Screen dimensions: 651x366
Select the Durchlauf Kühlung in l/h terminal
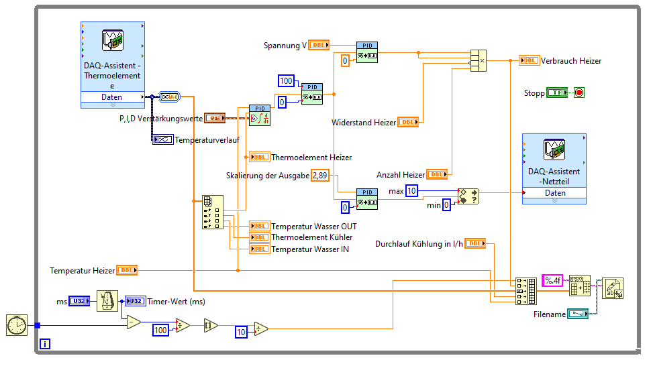(x=475, y=244)
